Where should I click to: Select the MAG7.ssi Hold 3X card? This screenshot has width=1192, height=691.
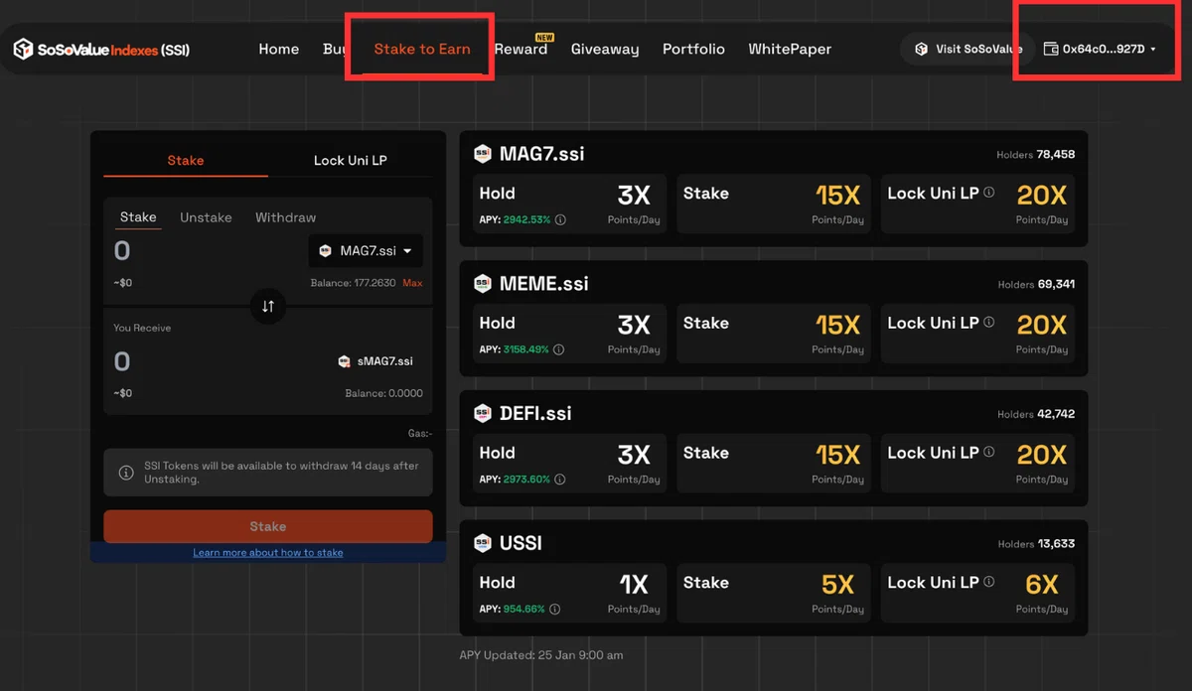(x=569, y=204)
